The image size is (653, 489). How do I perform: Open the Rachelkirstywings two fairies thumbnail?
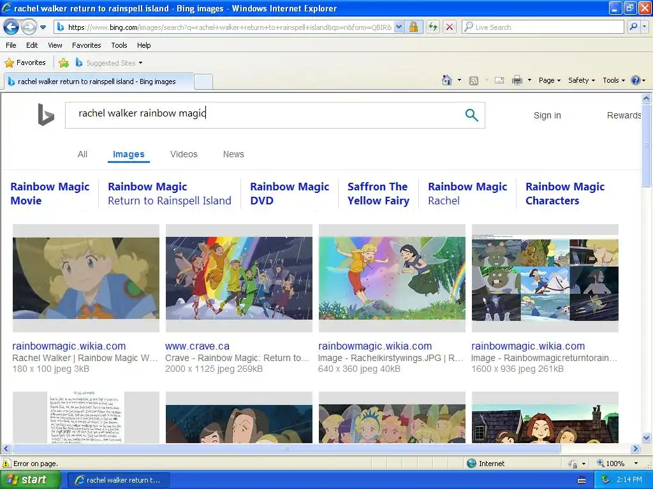click(x=392, y=278)
